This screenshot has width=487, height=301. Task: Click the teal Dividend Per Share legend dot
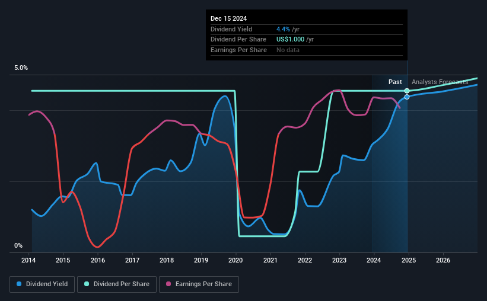pos(87,284)
